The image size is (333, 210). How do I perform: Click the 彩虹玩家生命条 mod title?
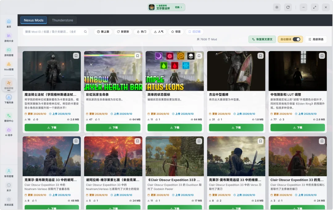(x=97, y=94)
